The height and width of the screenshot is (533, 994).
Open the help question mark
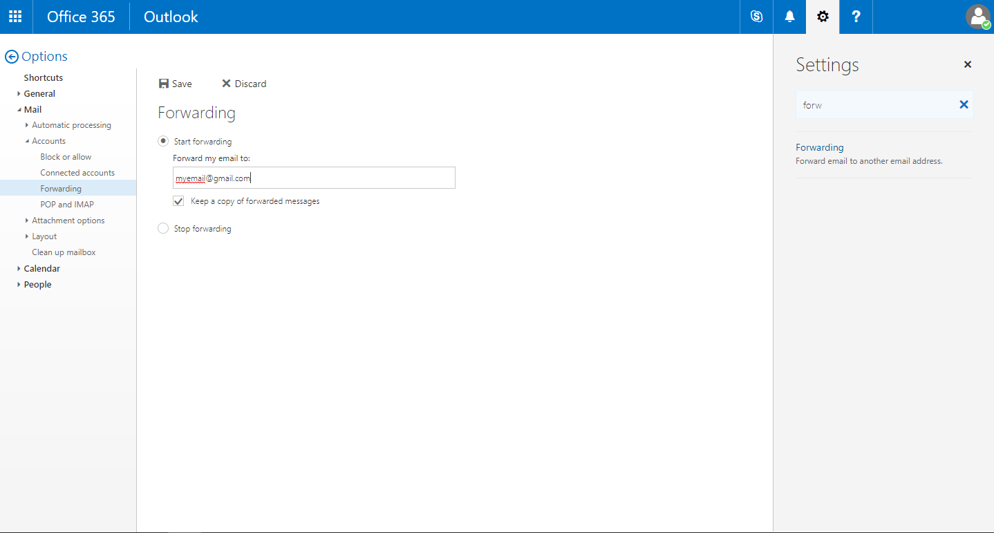point(856,17)
